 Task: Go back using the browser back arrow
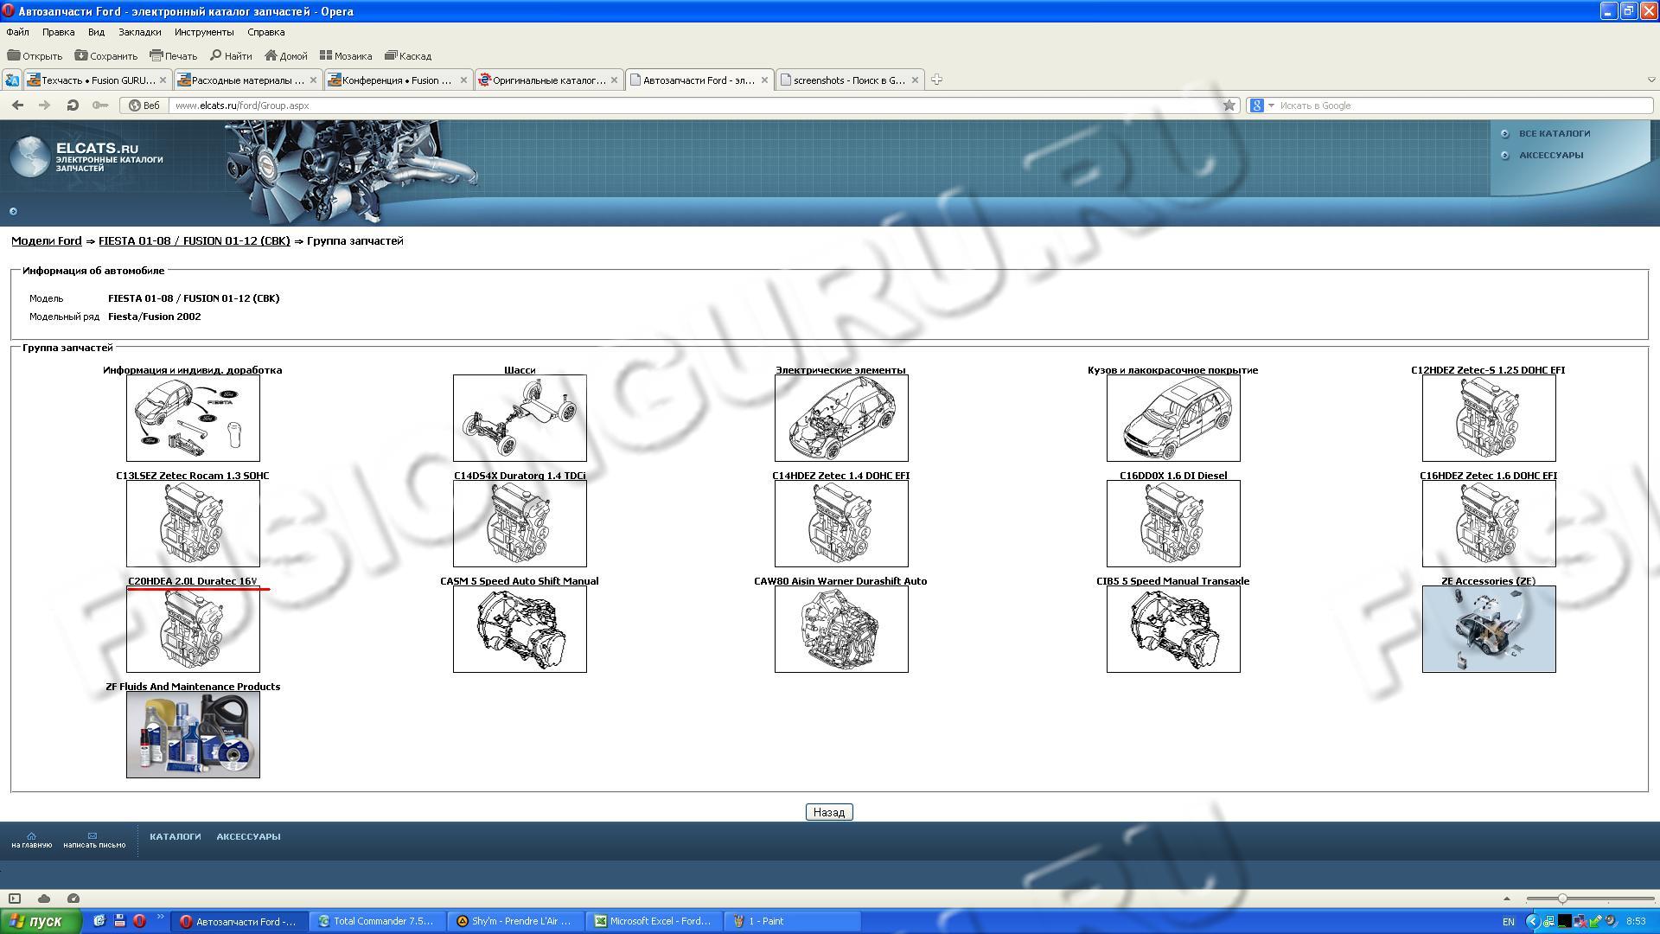coord(17,106)
